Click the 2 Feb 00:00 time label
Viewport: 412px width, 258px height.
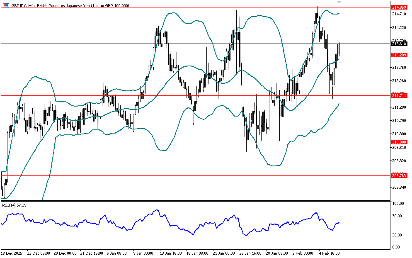click(303, 252)
